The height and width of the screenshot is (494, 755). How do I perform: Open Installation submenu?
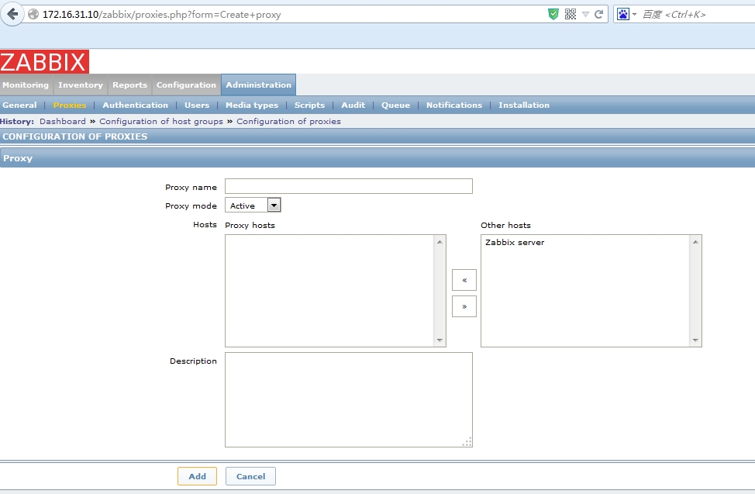(524, 105)
